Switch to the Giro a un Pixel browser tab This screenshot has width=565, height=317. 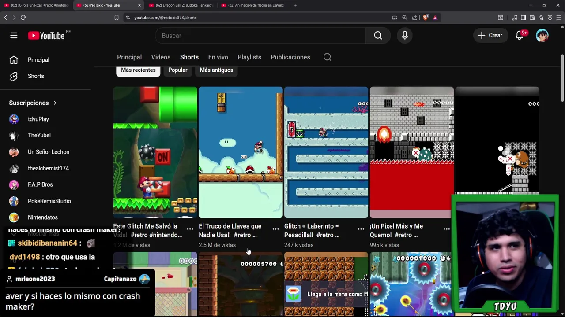pyautogui.click(x=36, y=5)
